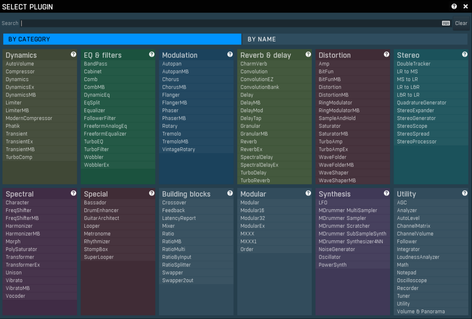Choose the ModernCompressor plugin
Viewport: 472px width, 319px height.
(40, 118)
